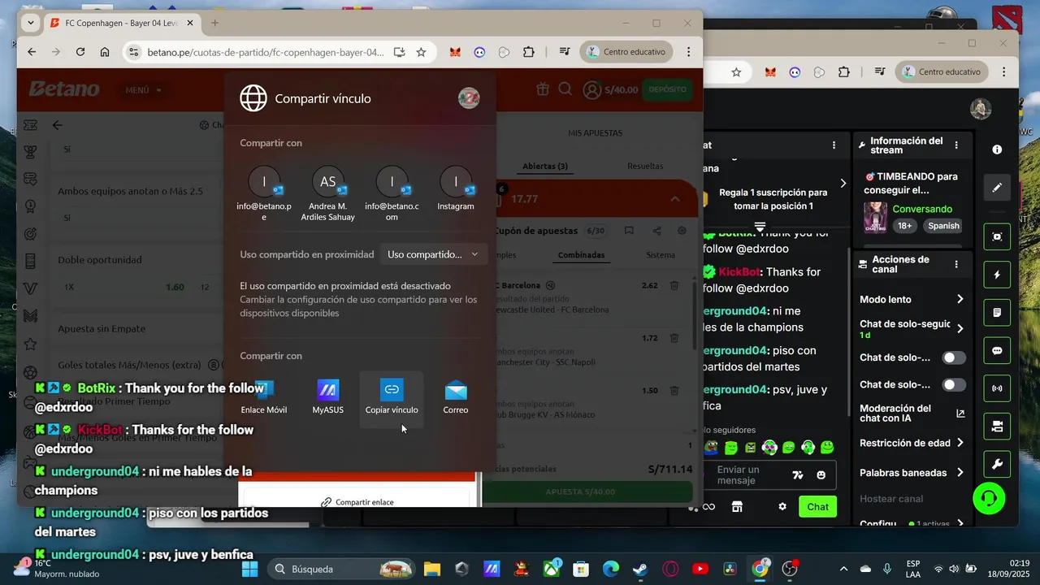1040x585 pixels.
Task: Open tab search dropdown arrow
Action: (31, 23)
